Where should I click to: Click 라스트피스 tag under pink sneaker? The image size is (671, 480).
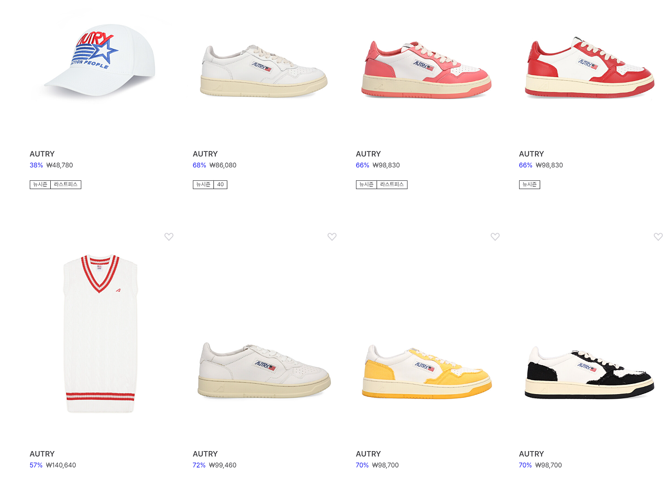tap(392, 184)
